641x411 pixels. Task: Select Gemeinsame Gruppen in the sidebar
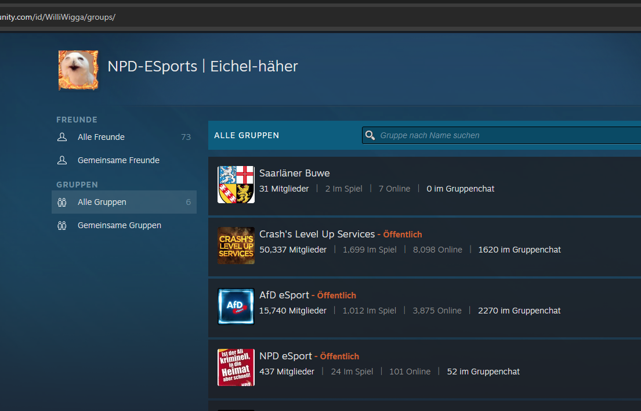pyautogui.click(x=119, y=225)
